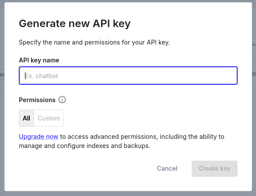Choose the All segment in Permissions
This screenshot has height=196, width=256.
[x=26, y=118]
